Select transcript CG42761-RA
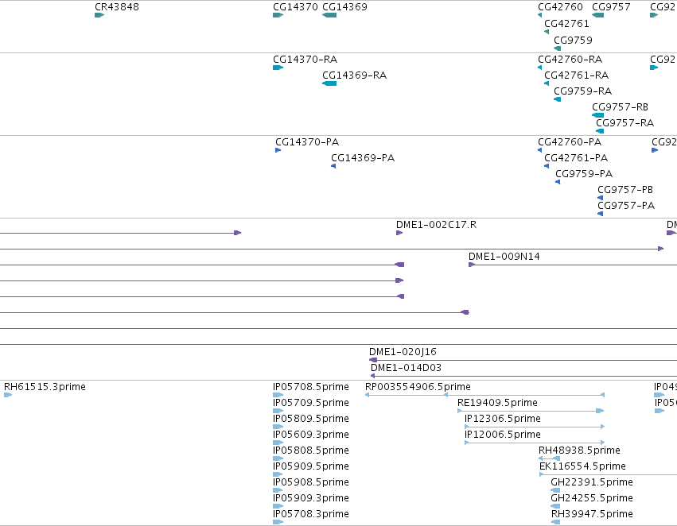This screenshot has width=677, height=526. point(576,75)
